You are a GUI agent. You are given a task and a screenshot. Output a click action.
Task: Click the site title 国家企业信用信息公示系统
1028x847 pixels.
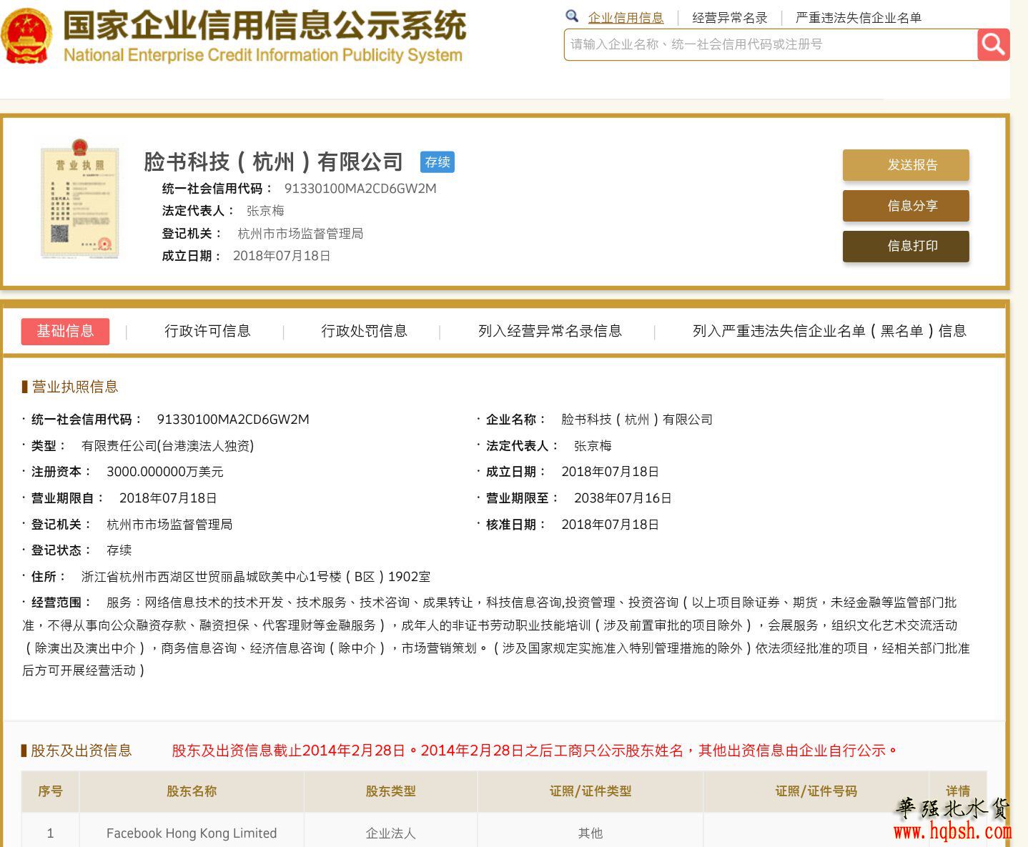click(x=265, y=26)
